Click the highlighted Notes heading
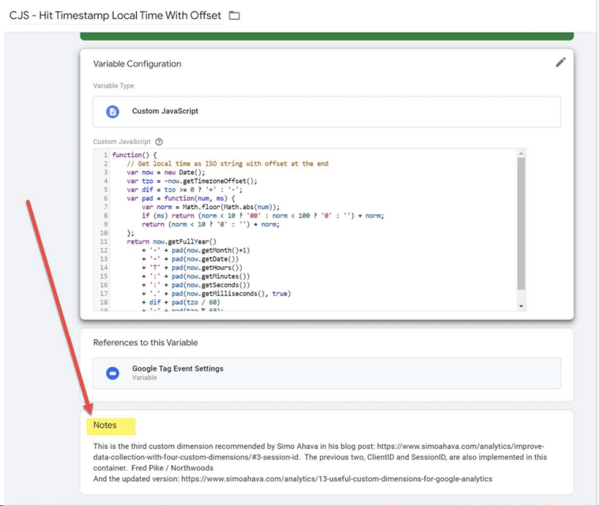The image size is (599, 506). tap(105, 425)
